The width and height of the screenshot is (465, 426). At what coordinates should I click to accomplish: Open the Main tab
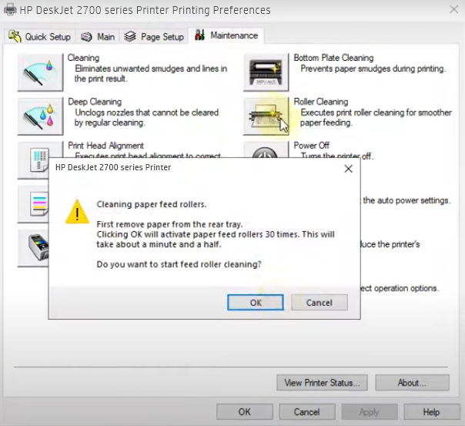point(98,37)
